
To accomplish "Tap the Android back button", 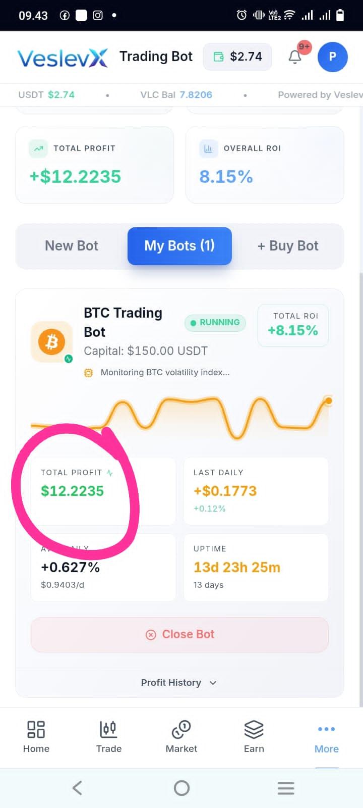I will point(77,788).
